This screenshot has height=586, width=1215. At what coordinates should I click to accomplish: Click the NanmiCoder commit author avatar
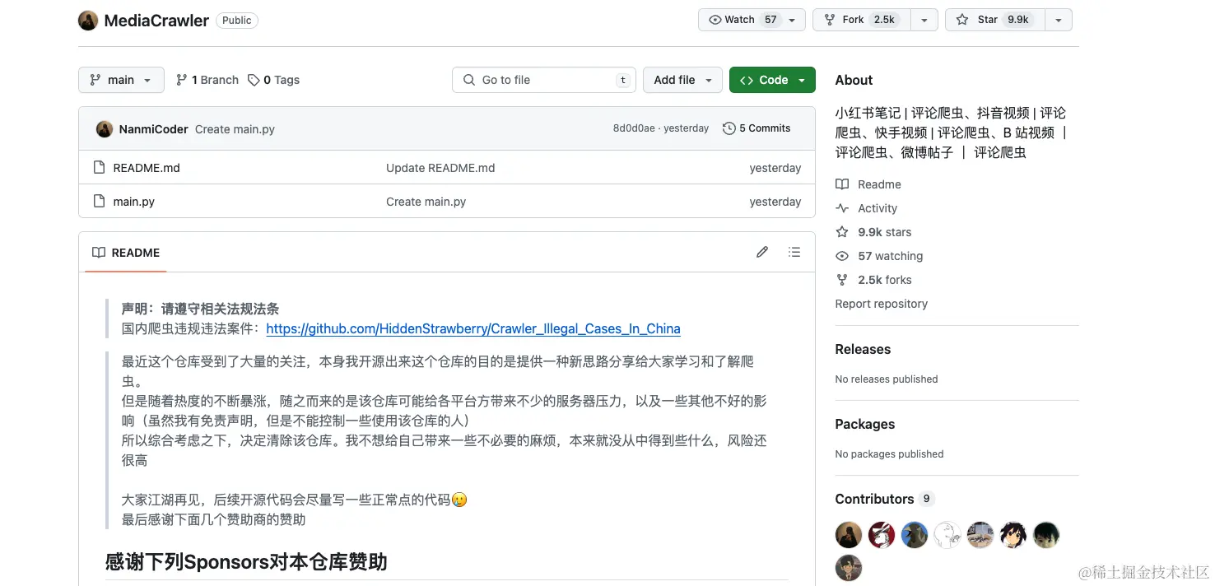coord(105,129)
